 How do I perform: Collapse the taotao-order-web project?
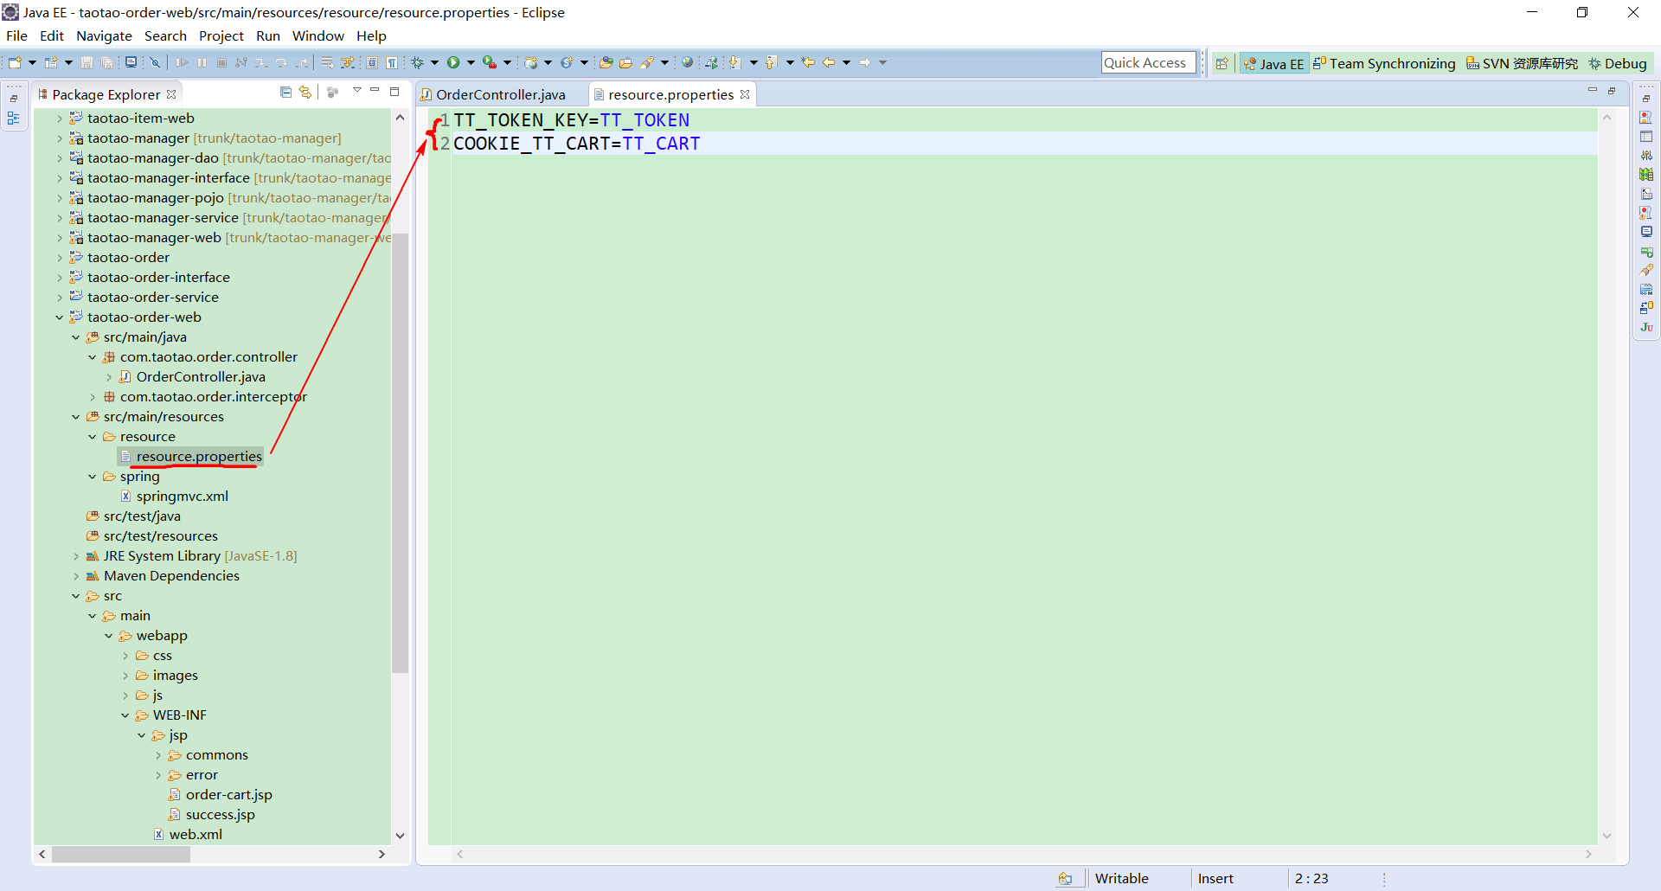point(60,317)
